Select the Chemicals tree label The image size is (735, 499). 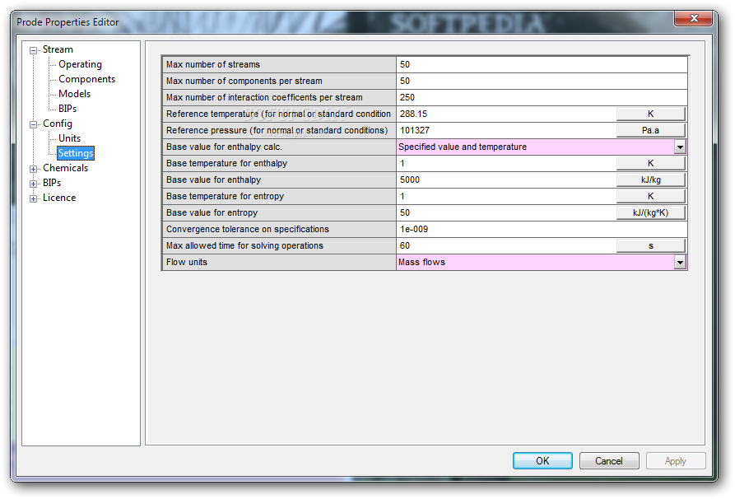click(x=65, y=168)
